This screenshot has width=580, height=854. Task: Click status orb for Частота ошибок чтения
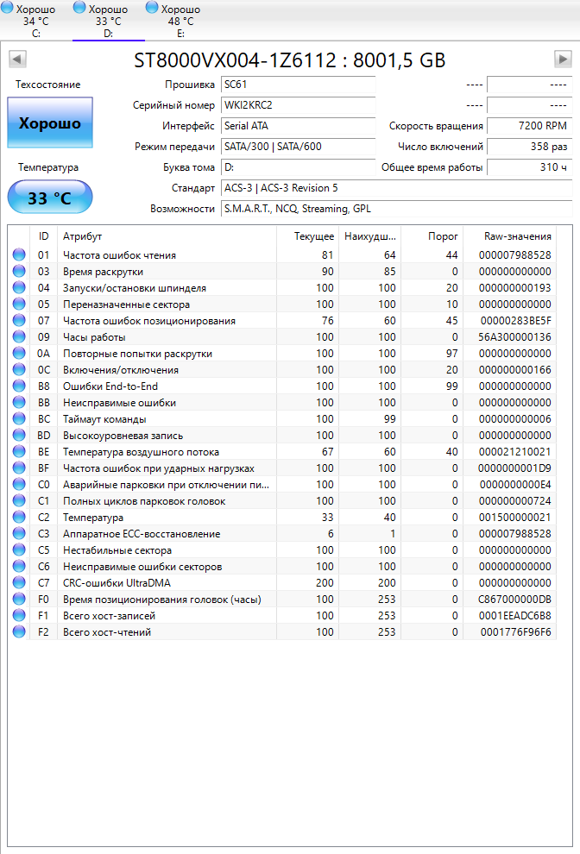[x=19, y=254]
